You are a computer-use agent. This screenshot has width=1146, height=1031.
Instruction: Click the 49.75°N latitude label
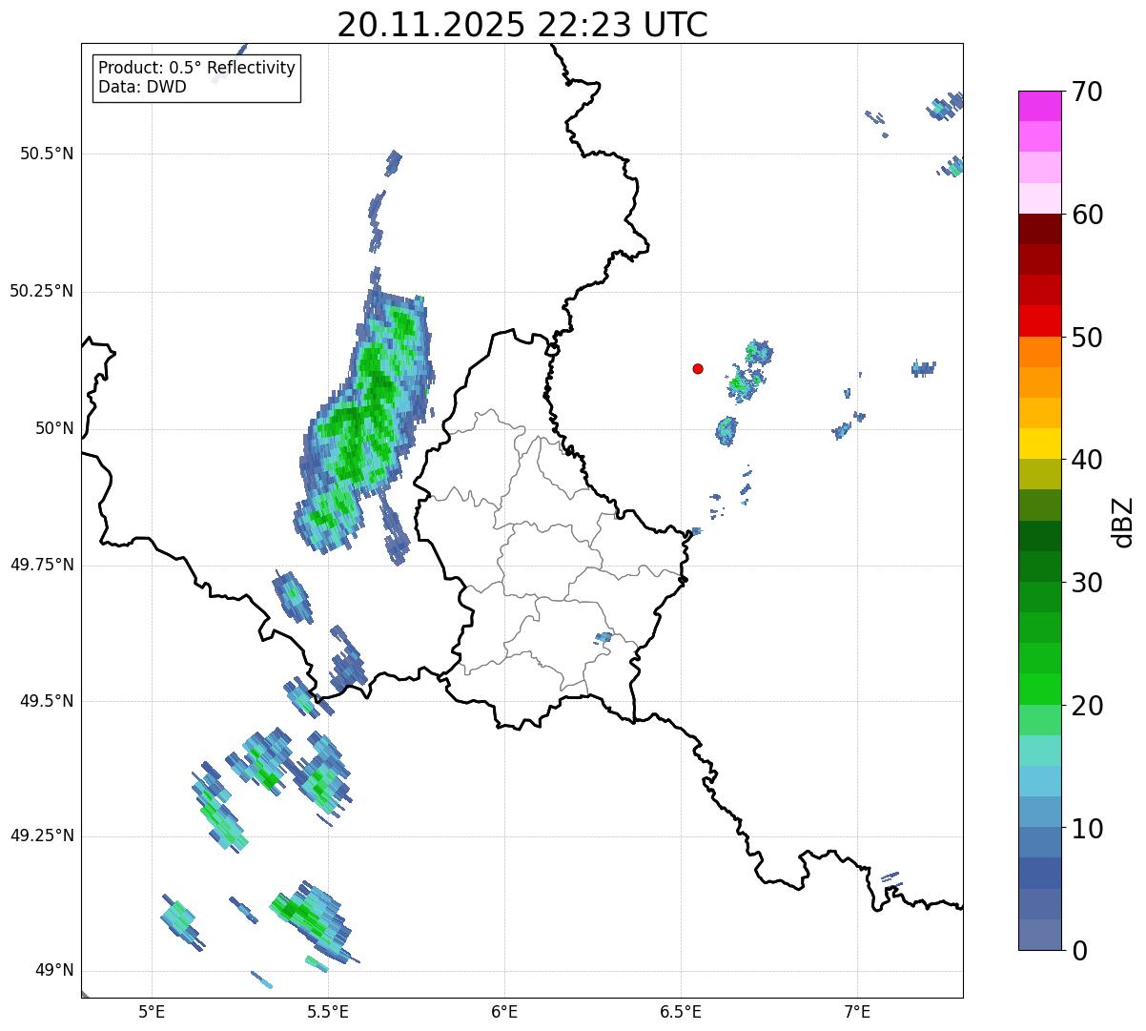(x=42, y=565)
